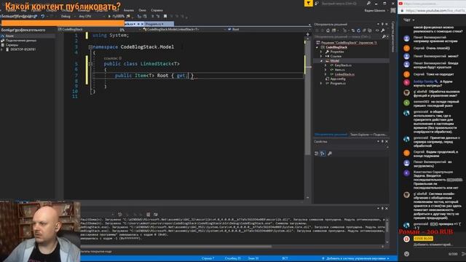Toggle the Alphabetical sort icon in Properties panel
466x262 pixels.
tap(323, 154)
